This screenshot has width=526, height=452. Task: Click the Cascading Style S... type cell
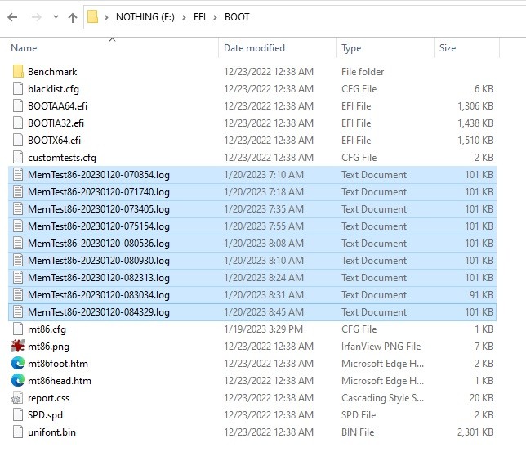[382, 398]
